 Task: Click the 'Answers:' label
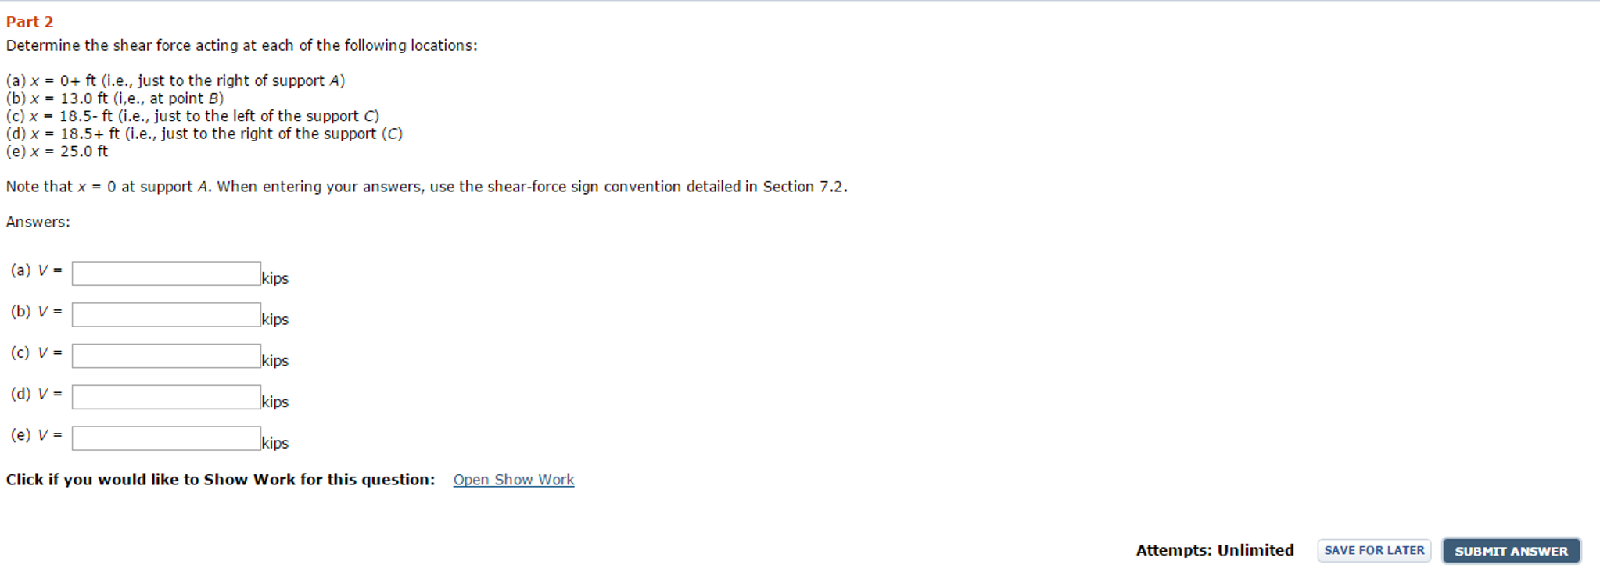(x=38, y=223)
